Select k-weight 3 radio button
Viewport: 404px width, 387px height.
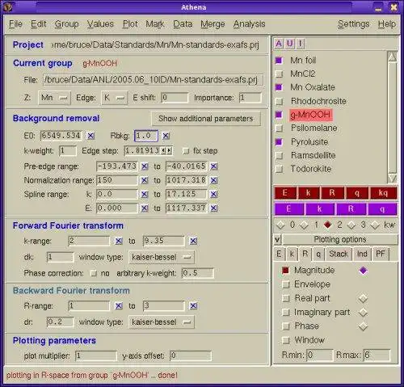tap(351, 225)
